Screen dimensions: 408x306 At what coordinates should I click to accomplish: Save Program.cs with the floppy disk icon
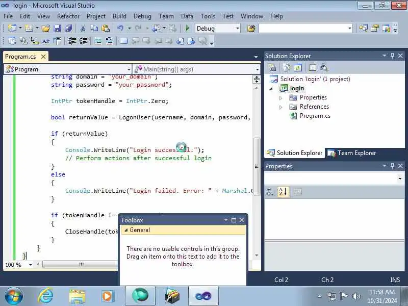point(57,28)
